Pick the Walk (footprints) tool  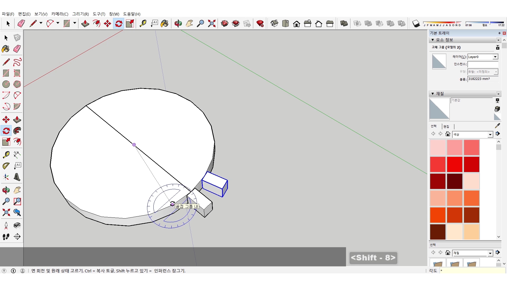point(6,237)
